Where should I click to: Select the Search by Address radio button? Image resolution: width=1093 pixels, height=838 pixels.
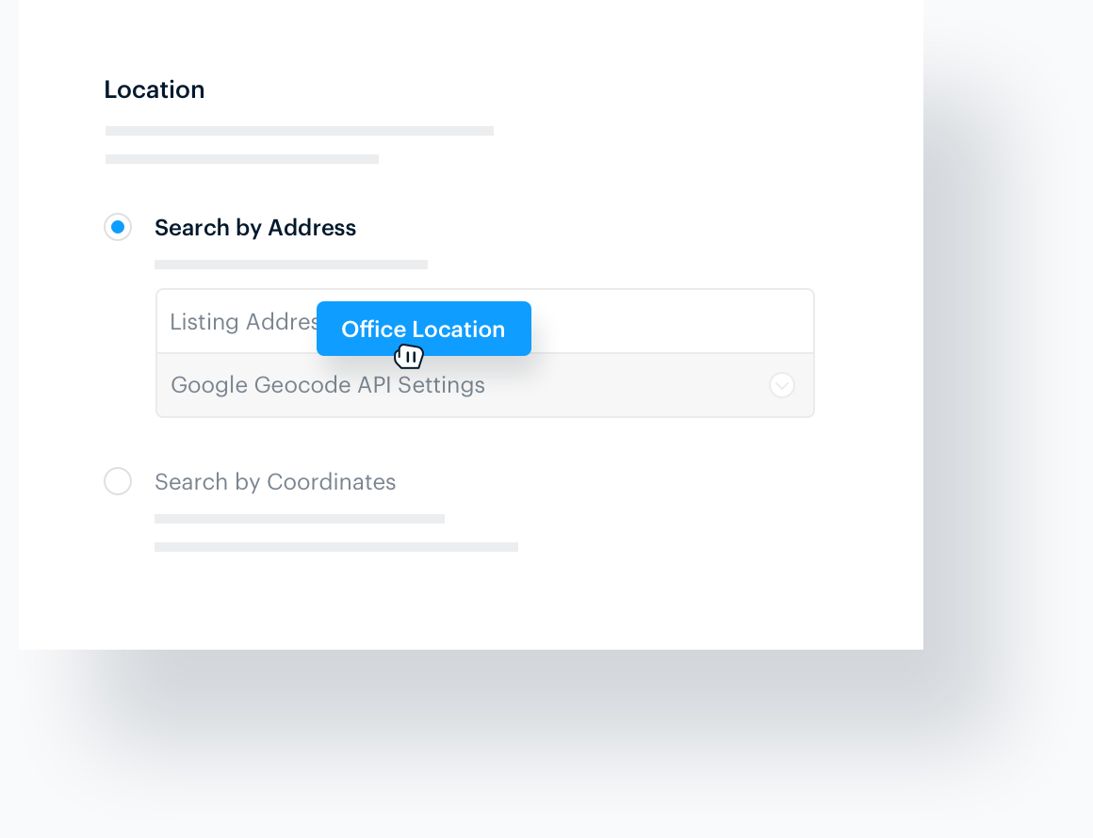pyautogui.click(x=117, y=227)
